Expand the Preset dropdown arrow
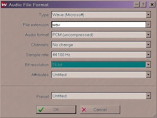157x118 pixels. pyautogui.click(x=148, y=96)
